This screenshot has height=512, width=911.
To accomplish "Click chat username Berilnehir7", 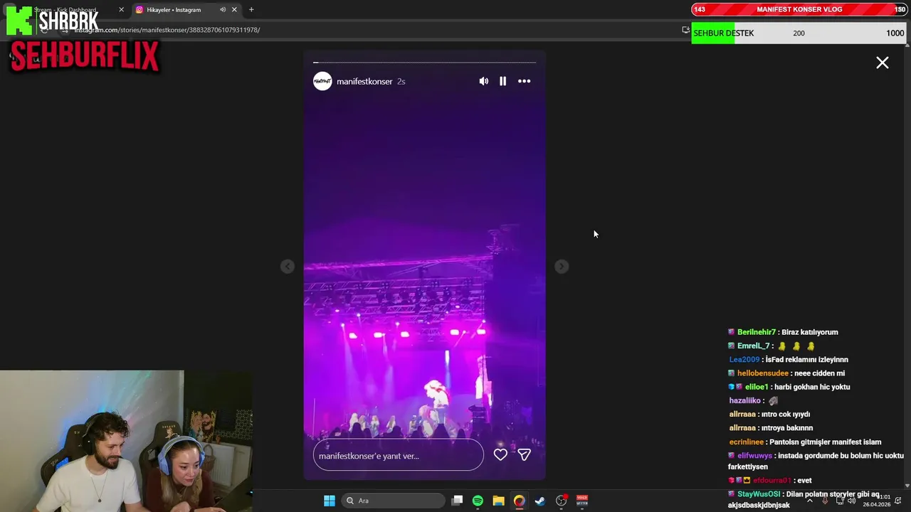I will pos(757,332).
